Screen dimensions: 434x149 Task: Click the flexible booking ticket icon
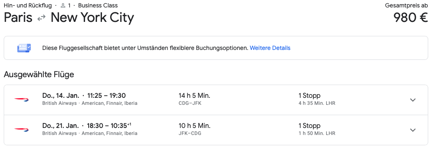[24, 48]
